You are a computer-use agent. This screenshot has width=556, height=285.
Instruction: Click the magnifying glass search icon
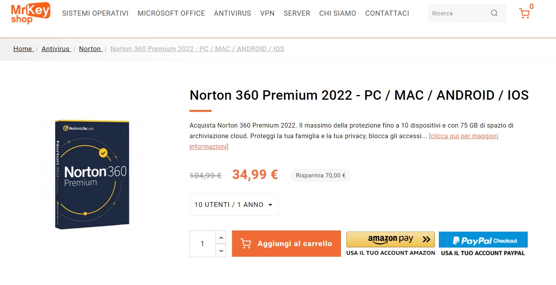(494, 13)
